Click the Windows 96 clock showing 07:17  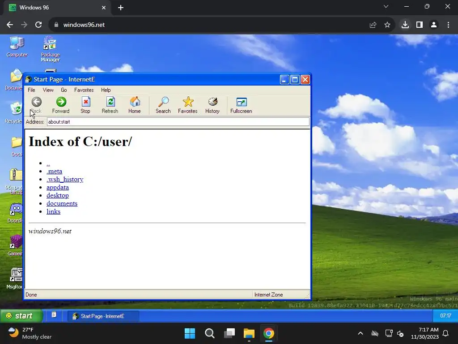(x=445, y=316)
